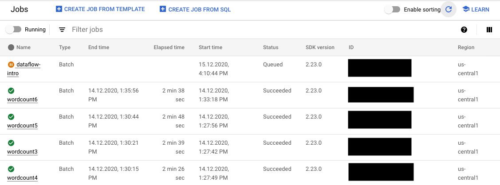The image size is (500, 185).
Task: Click the queued status icon for dataflow-intro
Action: (11, 65)
